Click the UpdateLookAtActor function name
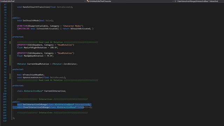224x126 pixels. [x=33, y=78]
